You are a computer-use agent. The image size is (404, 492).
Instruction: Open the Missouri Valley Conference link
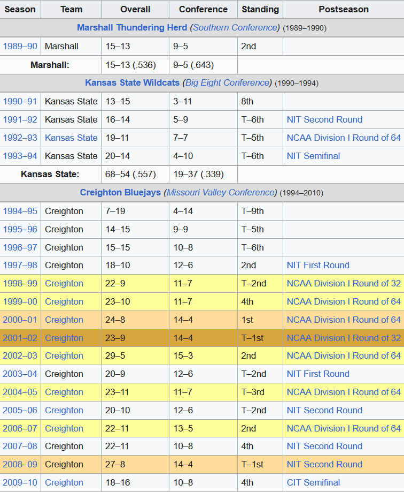point(221,193)
